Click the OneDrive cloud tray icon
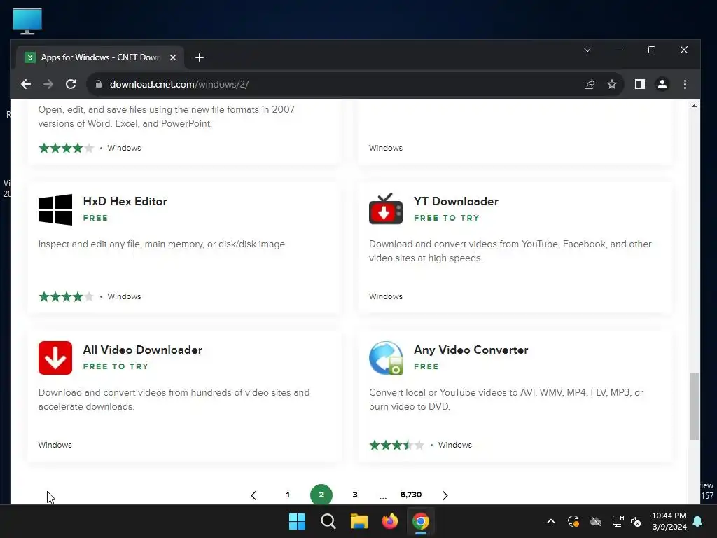This screenshot has height=538, width=717. (596, 521)
